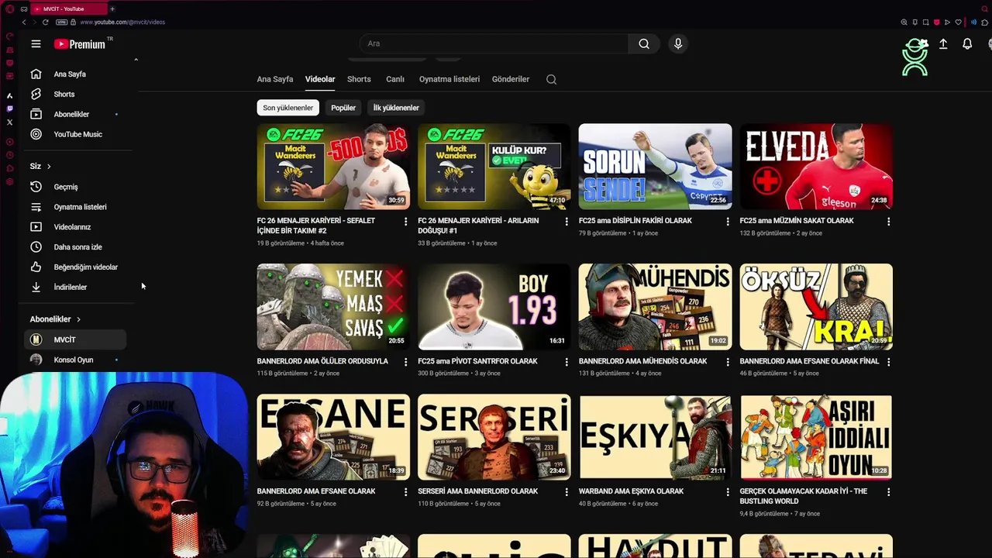Open Daha sonra izle list
The width and height of the screenshot is (992, 558).
[x=74, y=247]
